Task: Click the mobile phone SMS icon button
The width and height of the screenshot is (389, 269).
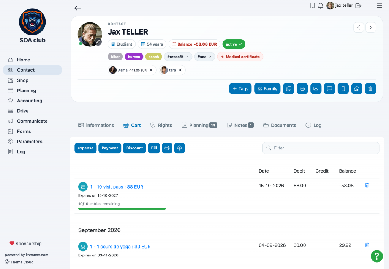Action: coord(343,89)
